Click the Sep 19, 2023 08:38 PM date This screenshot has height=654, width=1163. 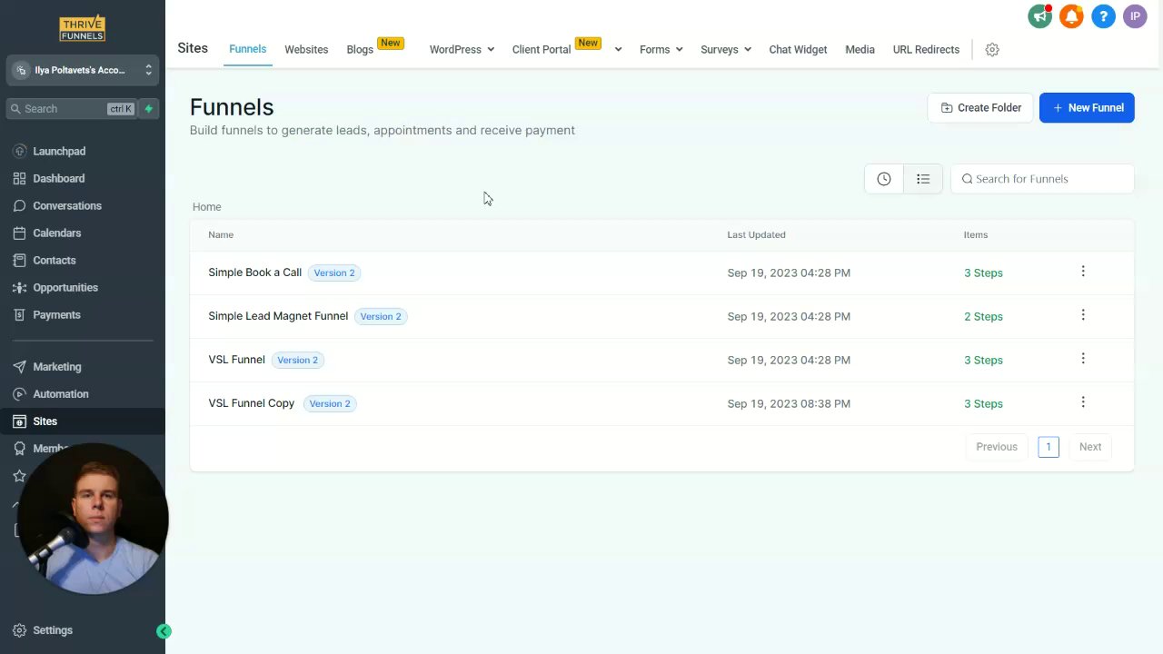[789, 404]
